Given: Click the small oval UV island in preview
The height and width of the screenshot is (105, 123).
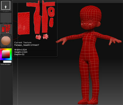Looking at the screenshot, I should pyautogui.click(x=51, y=23).
